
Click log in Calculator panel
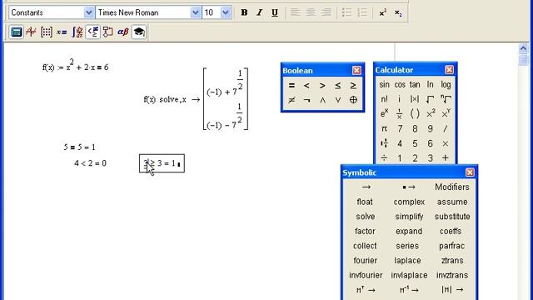tap(446, 84)
